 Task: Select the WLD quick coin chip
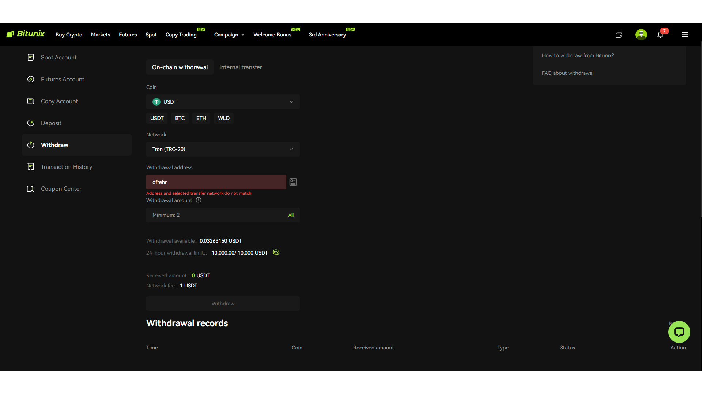pos(224,118)
